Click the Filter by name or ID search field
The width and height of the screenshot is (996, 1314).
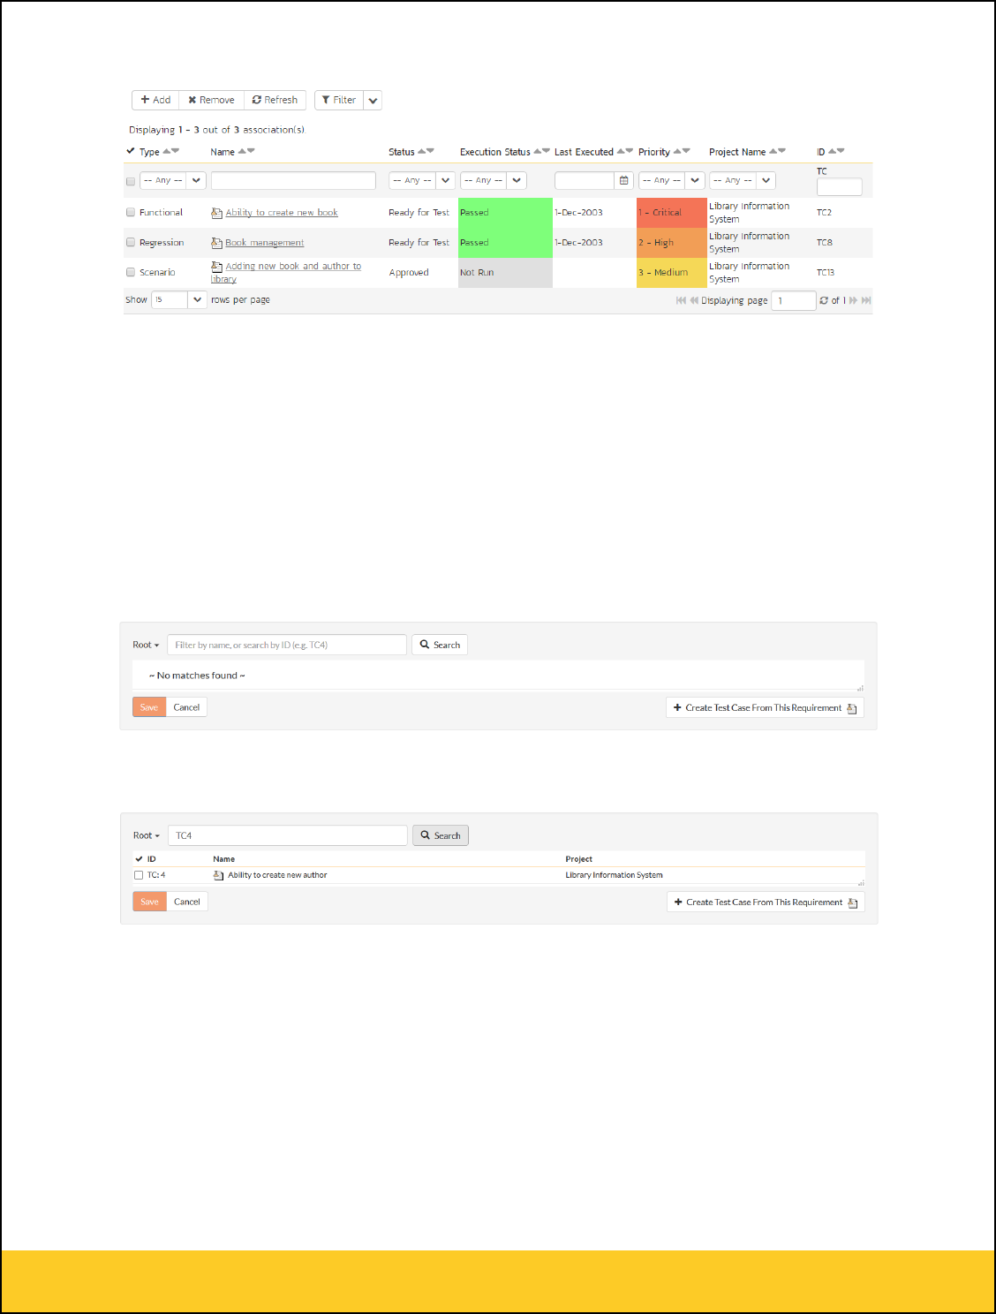pyautogui.click(x=287, y=645)
